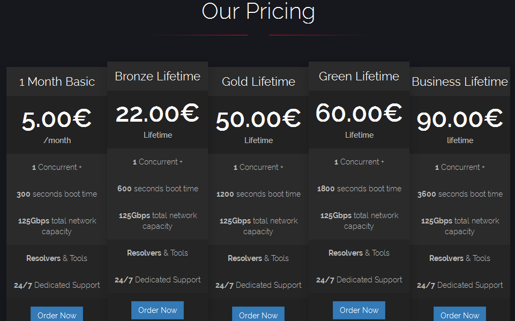Click the Our Pricing heading
515x321 pixels.
point(258,12)
